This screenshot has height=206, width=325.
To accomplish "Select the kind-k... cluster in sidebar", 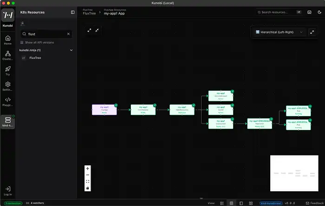I will coord(8,122).
